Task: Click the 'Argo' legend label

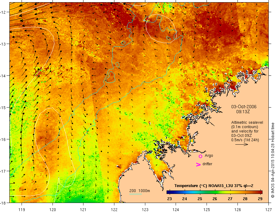Action: tap(209, 156)
